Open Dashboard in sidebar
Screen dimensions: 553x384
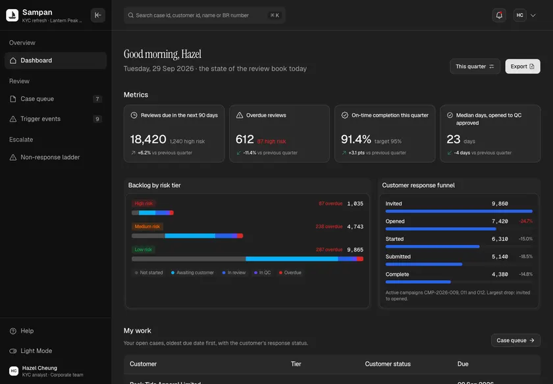(x=55, y=61)
